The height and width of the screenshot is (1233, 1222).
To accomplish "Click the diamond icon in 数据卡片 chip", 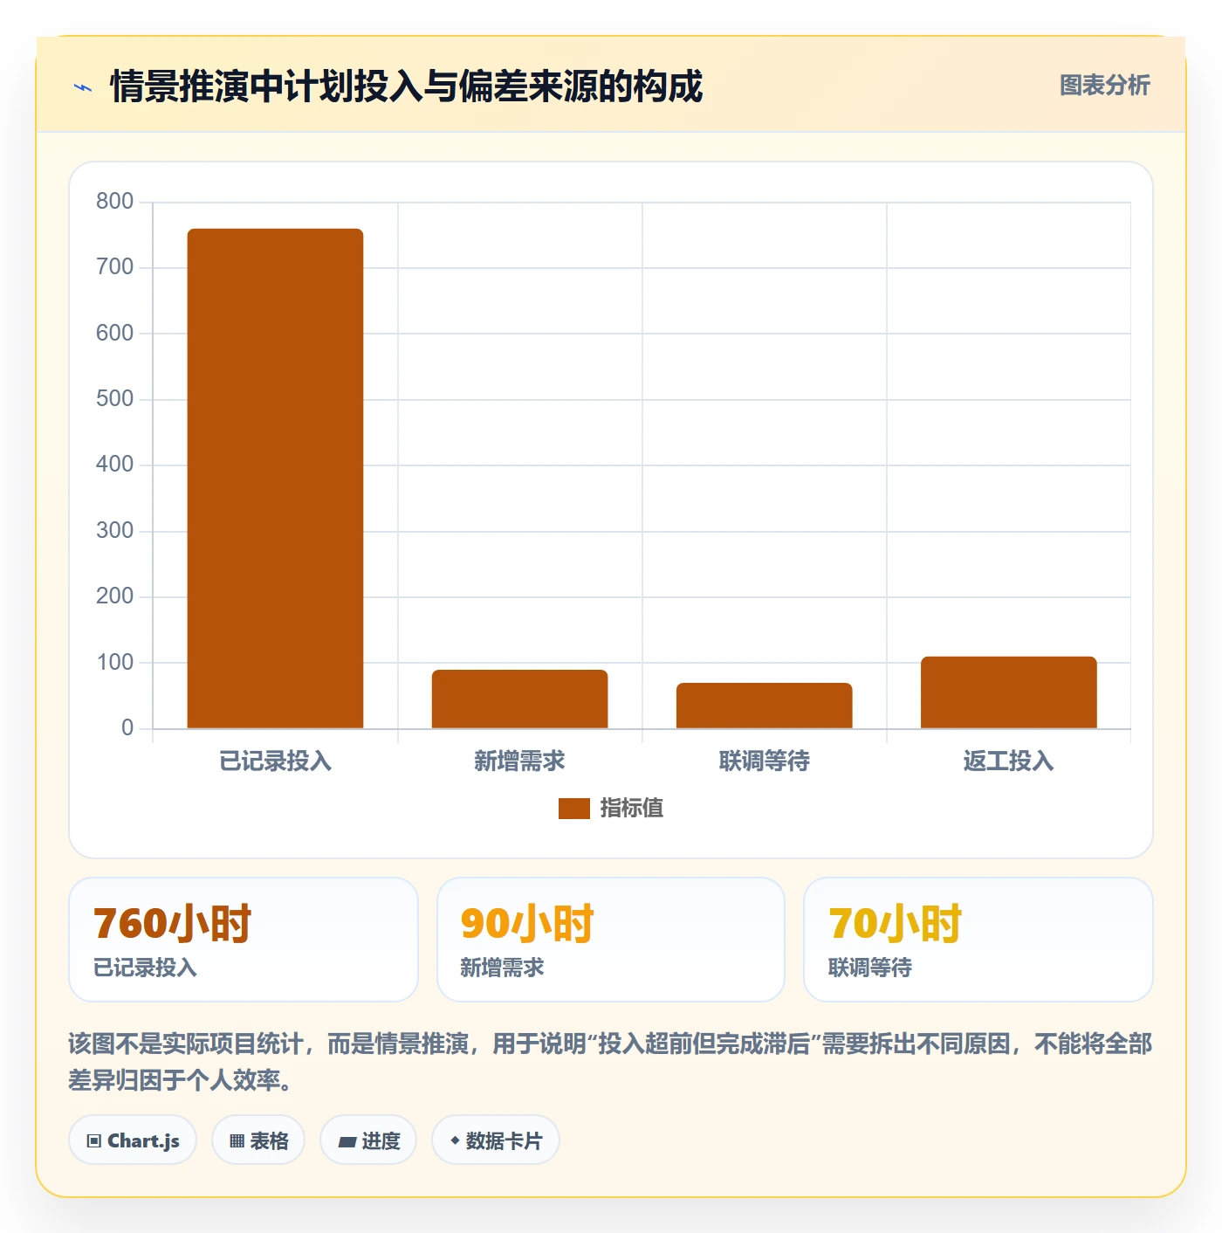I will (x=455, y=1140).
